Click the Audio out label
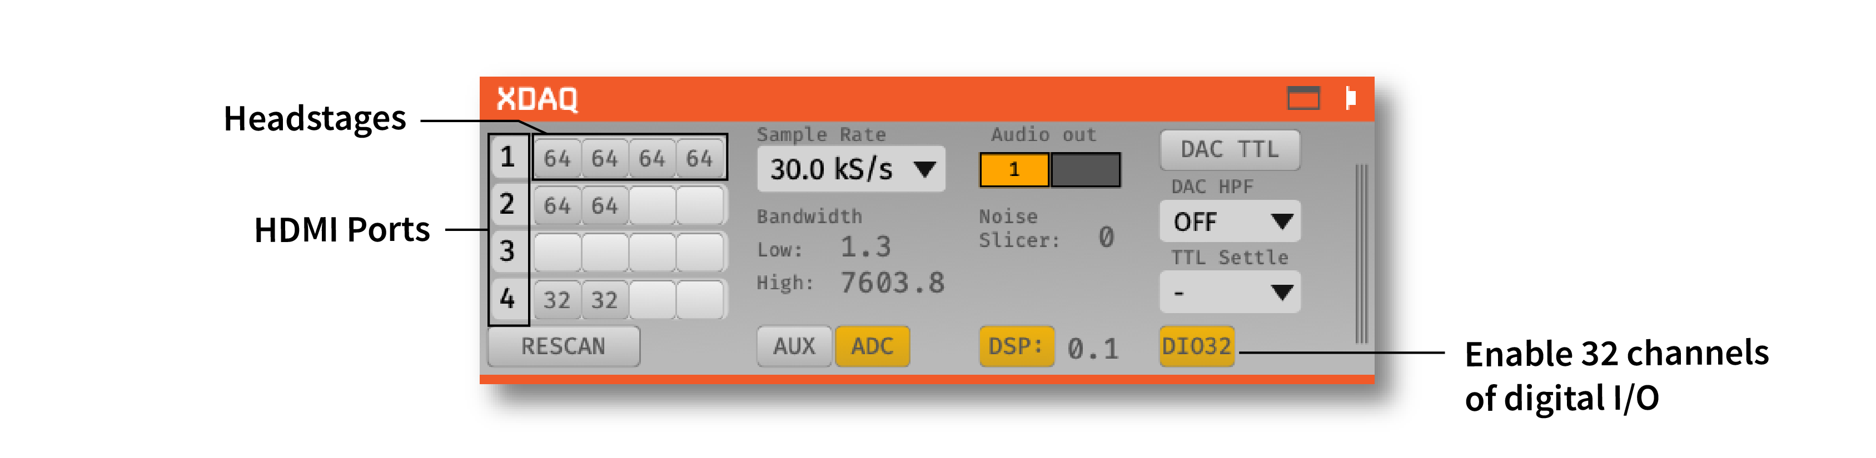Viewport: 1876px width, 458px height. pos(1043,134)
